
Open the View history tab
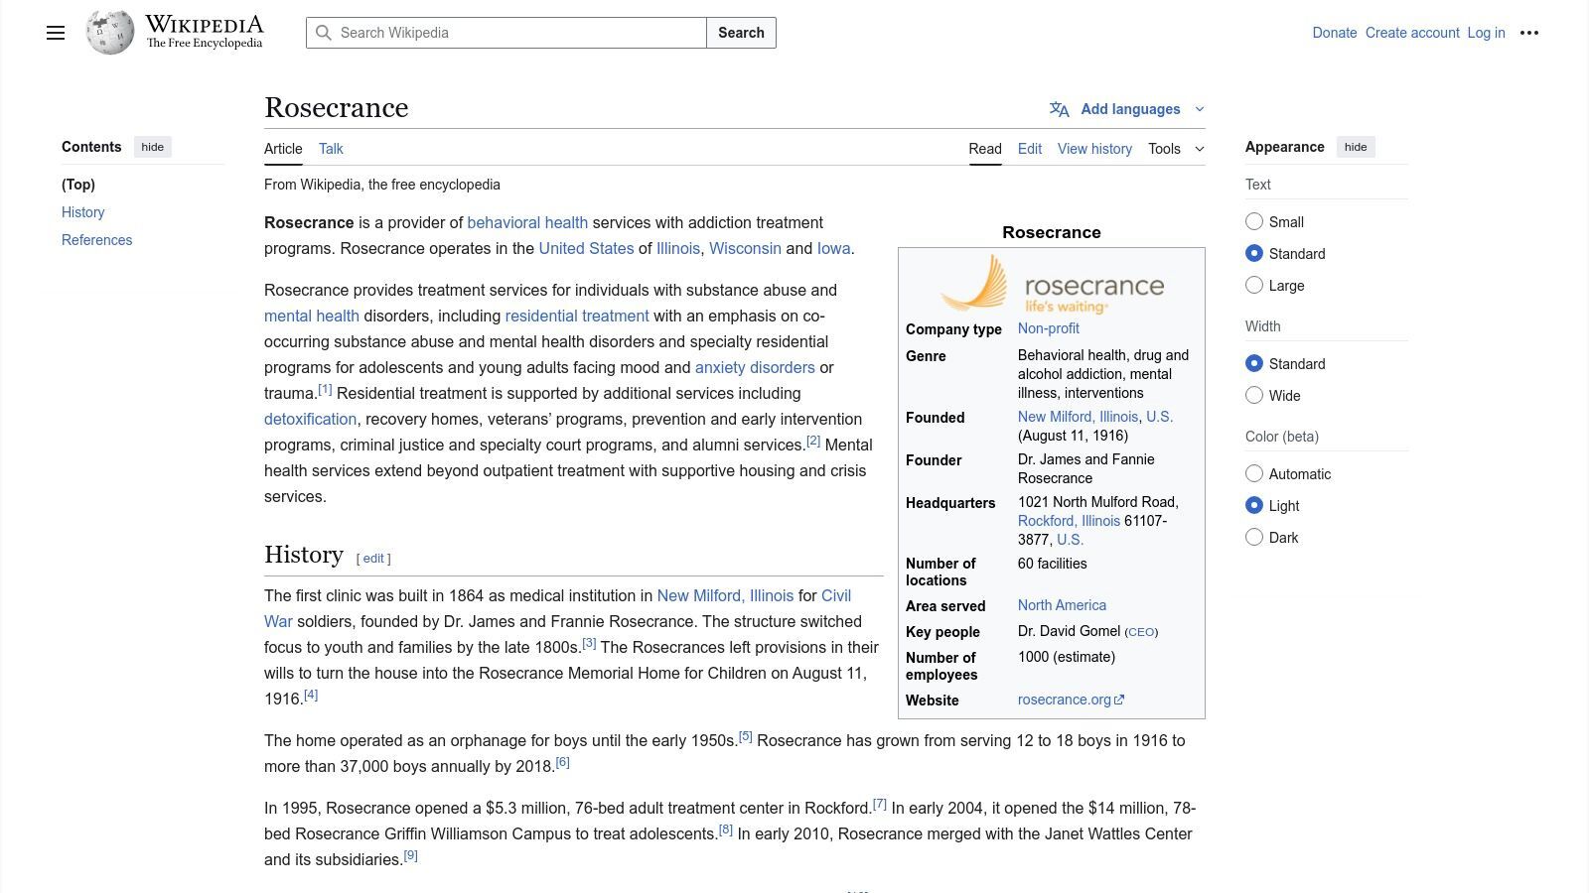pos(1094,149)
